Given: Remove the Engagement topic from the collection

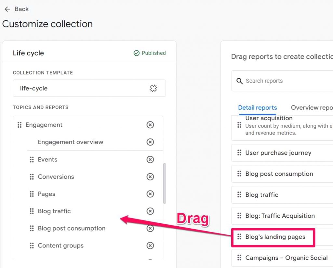Looking at the screenshot, I should click(150, 125).
